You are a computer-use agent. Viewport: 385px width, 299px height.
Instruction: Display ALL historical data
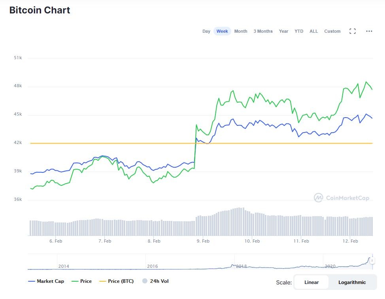[313, 31]
